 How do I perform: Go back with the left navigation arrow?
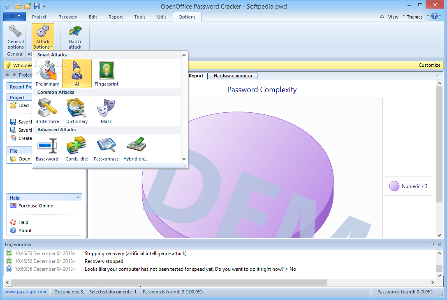(x=7, y=75)
